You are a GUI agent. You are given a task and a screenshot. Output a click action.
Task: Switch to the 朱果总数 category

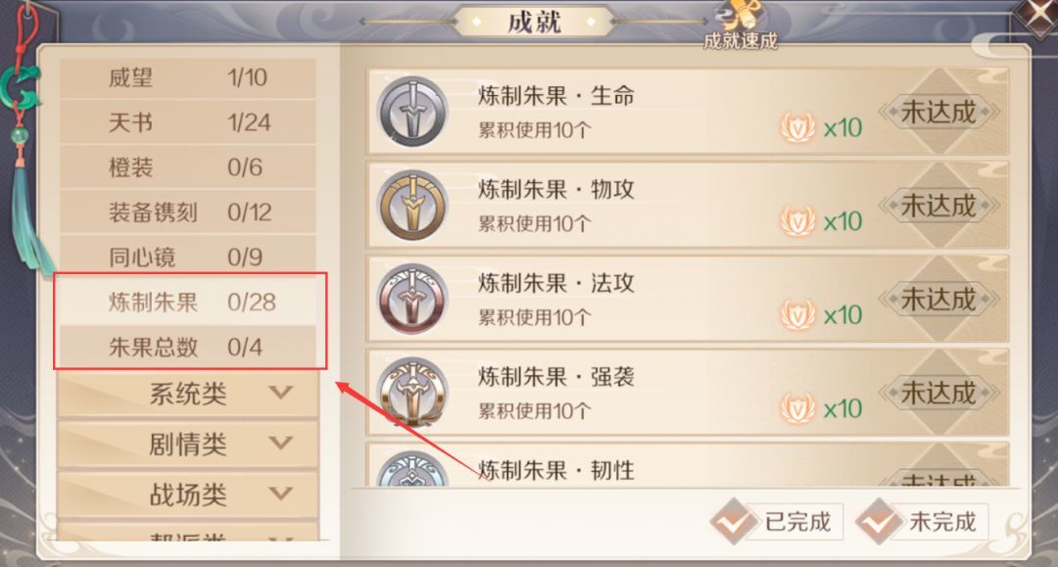pos(186,348)
